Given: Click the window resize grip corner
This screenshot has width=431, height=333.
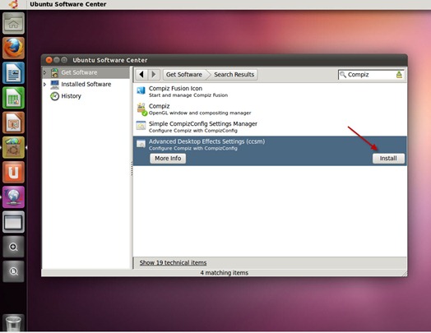Looking at the screenshot, I should pyautogui.click(x=405, y=273).
